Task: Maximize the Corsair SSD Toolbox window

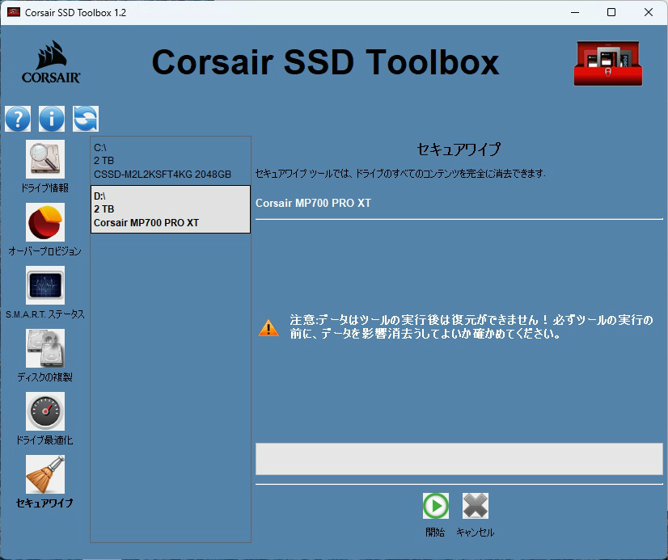Action: [611, 13]
